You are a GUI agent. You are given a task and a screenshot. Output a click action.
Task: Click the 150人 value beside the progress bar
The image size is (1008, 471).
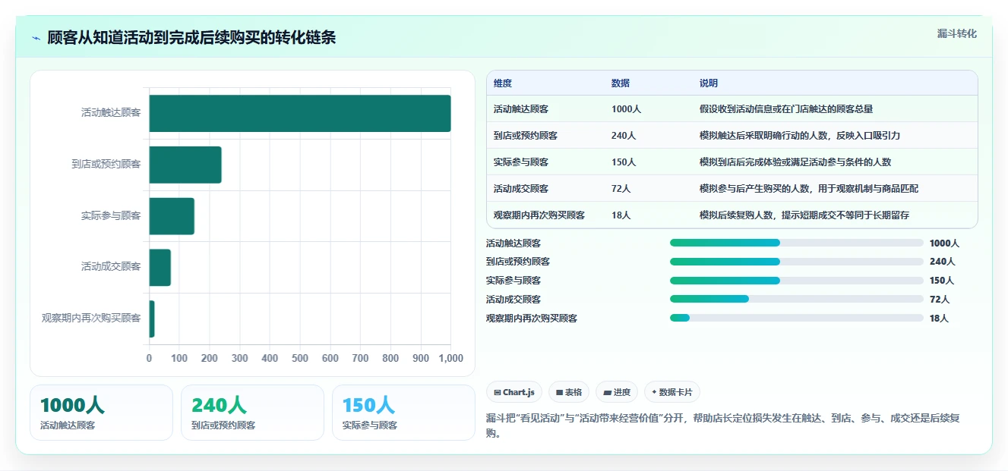click(942, 281)
